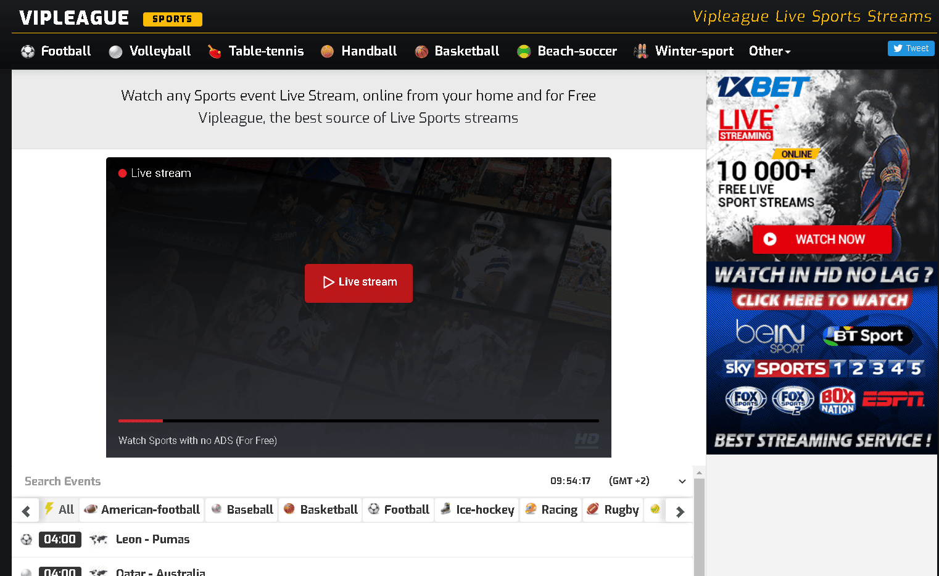
Task: Select the Basketball icon in navigation
Action: (x=421, y=51)
